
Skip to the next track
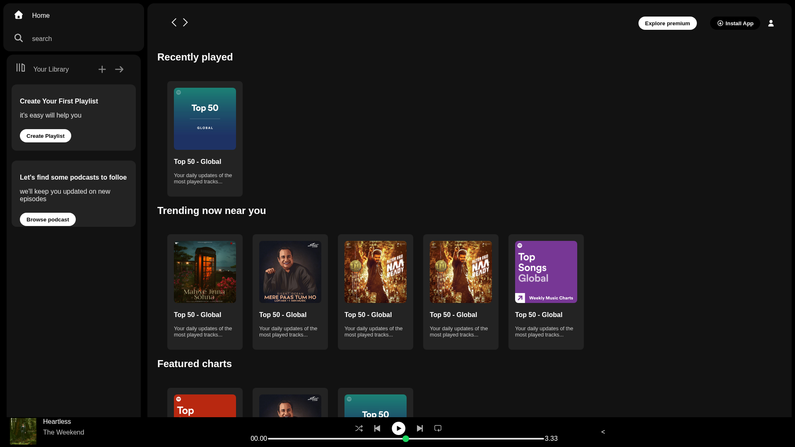pyautogui.click(x=420, y=428)
